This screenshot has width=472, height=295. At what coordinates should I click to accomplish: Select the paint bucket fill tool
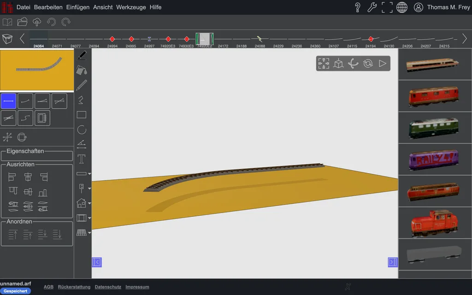82,70
